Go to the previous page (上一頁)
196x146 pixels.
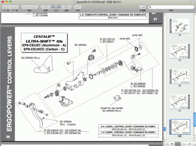(x=6, y=7)
